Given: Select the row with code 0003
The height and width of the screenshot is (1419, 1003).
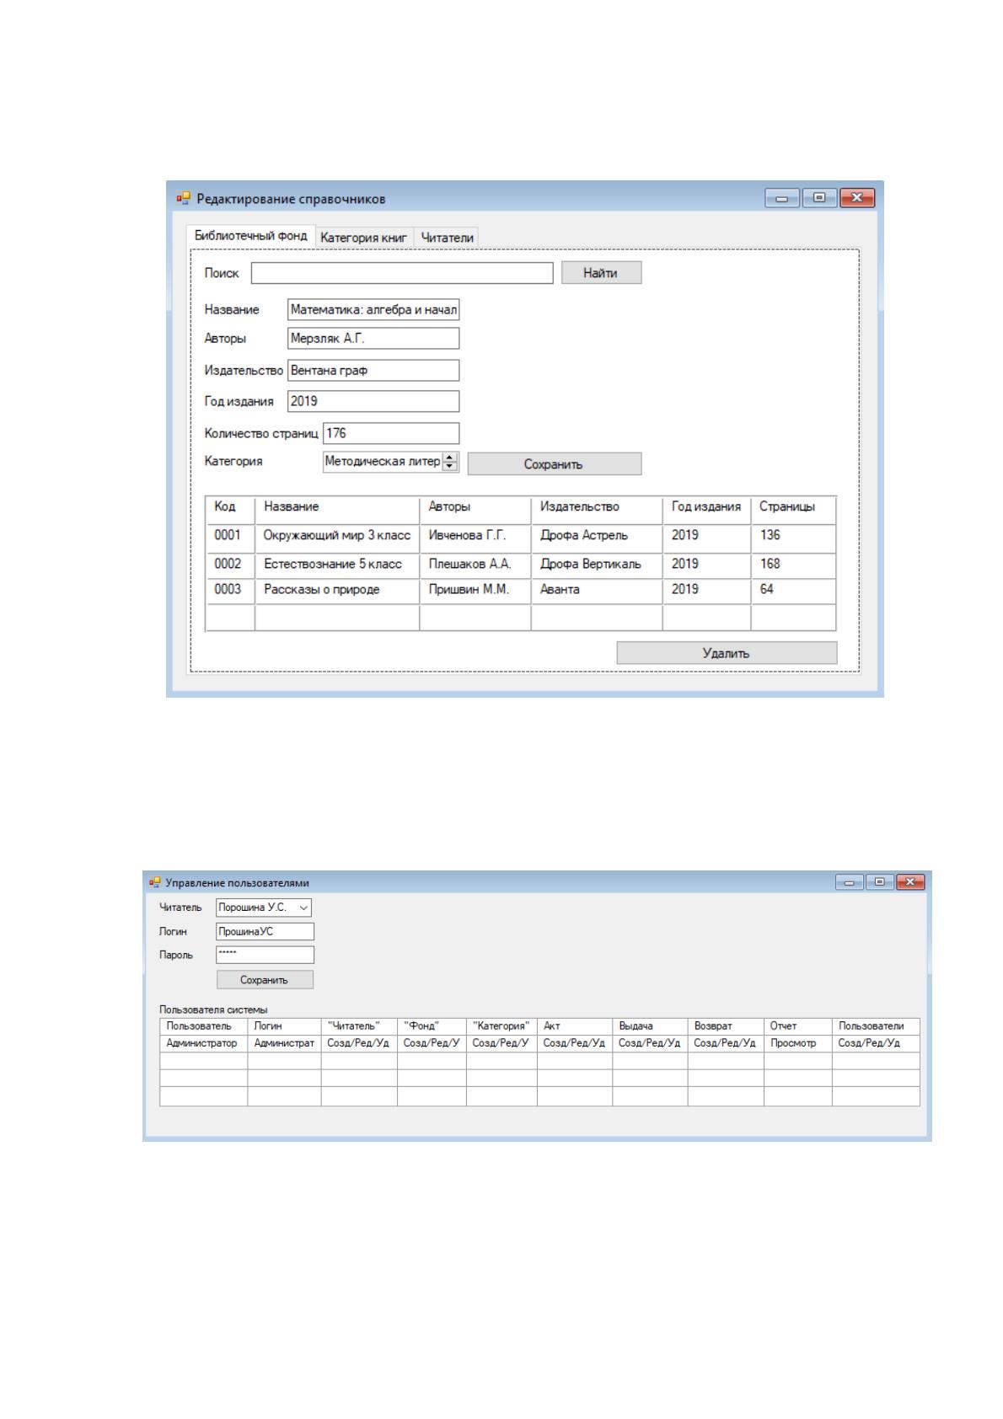Looking at the screenshot, I should click(x=521, y=590).
